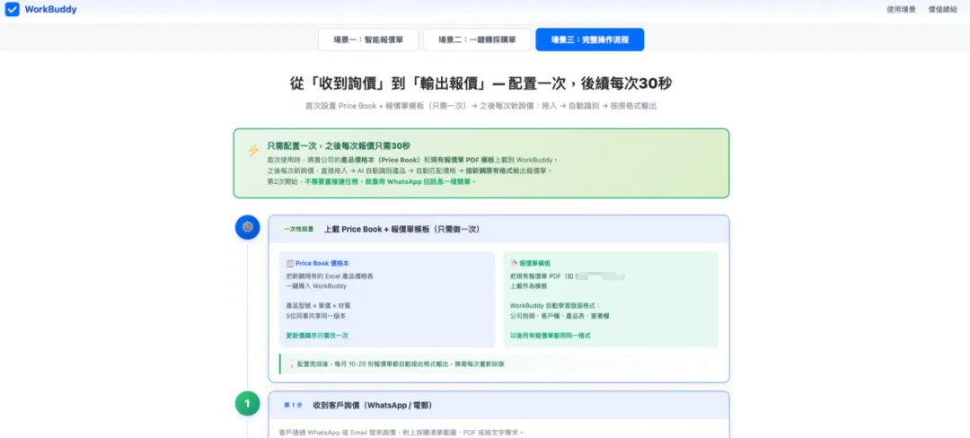Click heading 收到客戶詢價（WhatsApp / 電郵）
This screenshot has height=438, width=970.
373,406
